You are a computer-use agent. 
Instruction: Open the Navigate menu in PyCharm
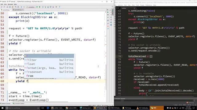10,4
